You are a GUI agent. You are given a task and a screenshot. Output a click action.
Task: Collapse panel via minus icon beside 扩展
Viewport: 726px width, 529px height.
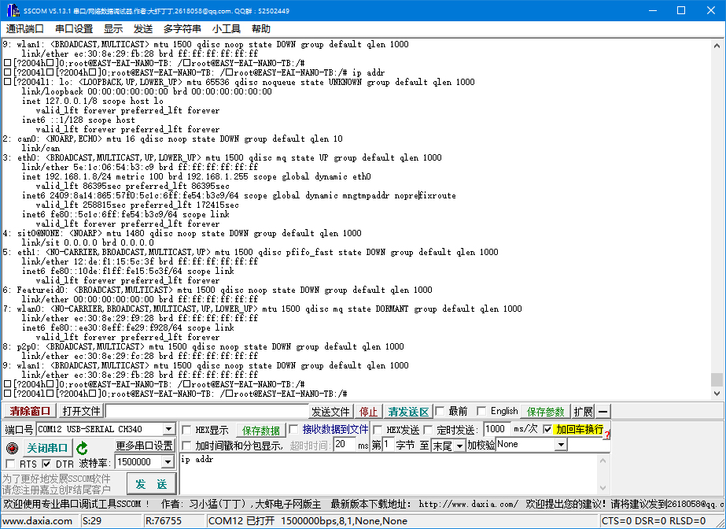tap(602, 410)
